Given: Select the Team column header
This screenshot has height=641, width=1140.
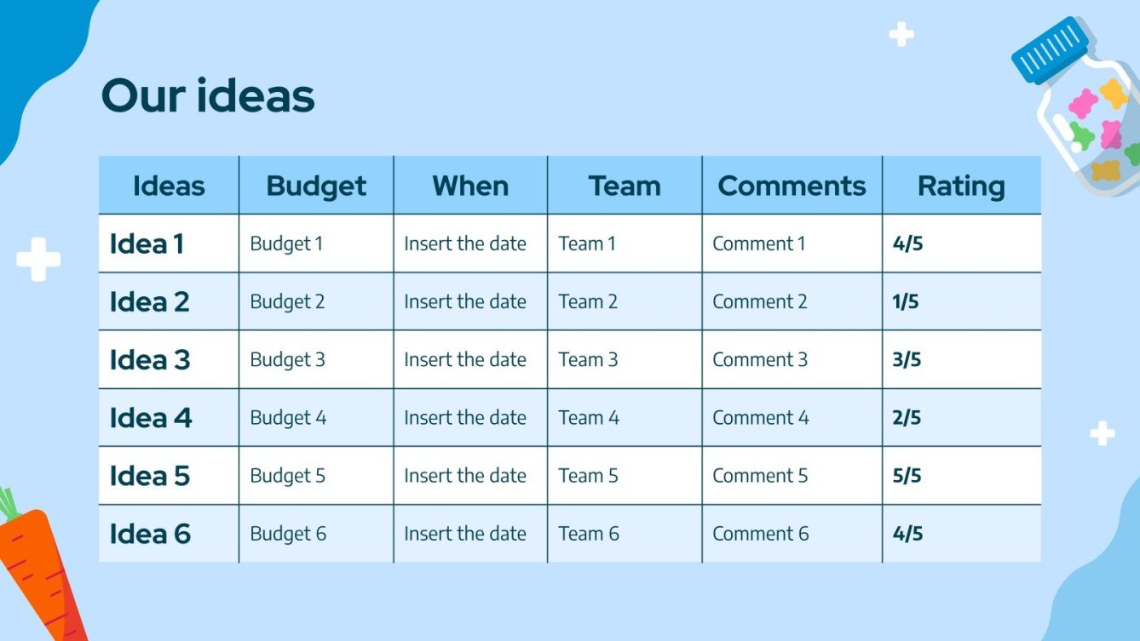Looking at the screenshot, I should (x=625, y=186).
